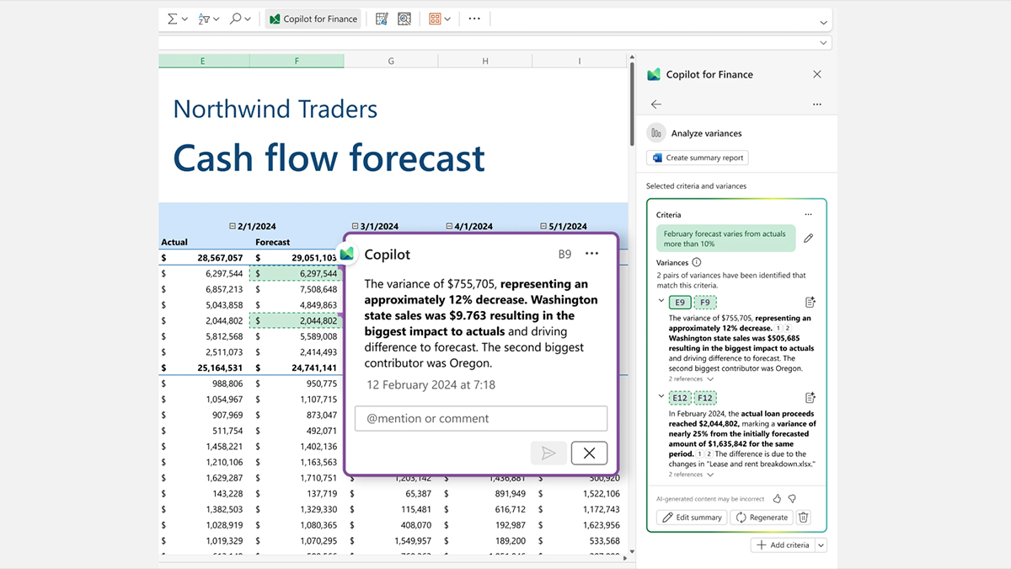The image size is (1011, 569).
Task: Click the back arrow in Copilot pane
Action: point(656,105)
